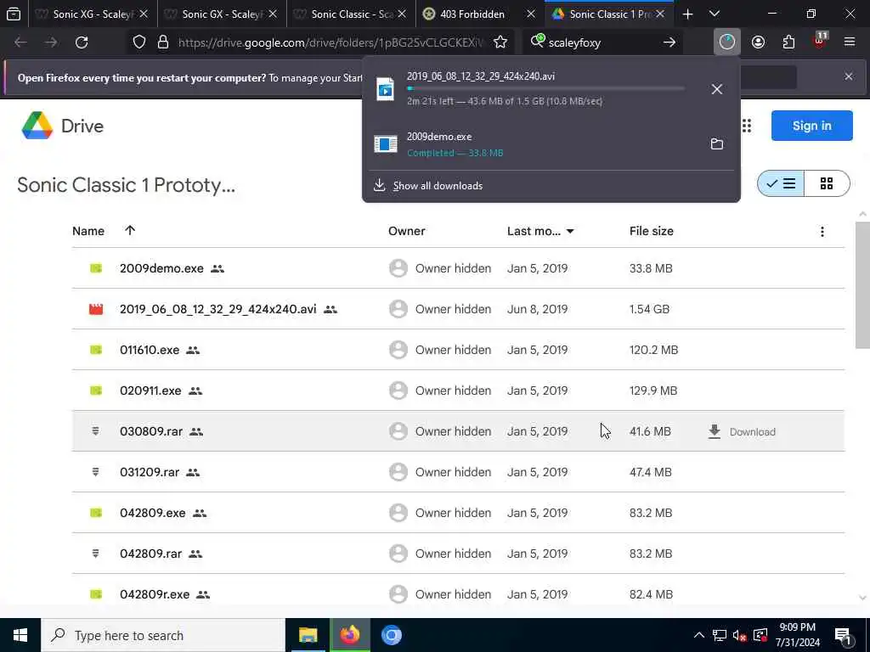Select the 2009demo.exe file row

(x=458, y=268)
